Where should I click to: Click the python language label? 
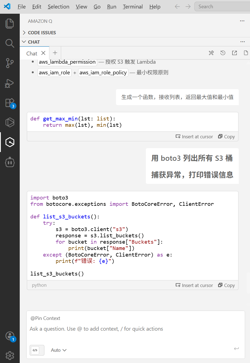point(39,285)
